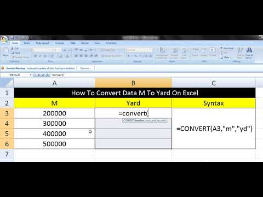This screenshot has height=197, width=263.
Task: Select column C header
Action: (x=214, y=83)
